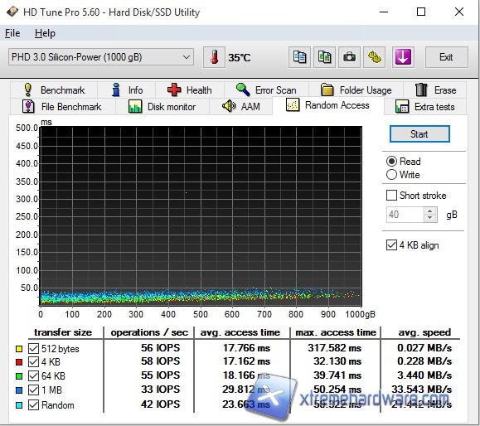
Task: Select the Random Access tab
Action: 327,105
